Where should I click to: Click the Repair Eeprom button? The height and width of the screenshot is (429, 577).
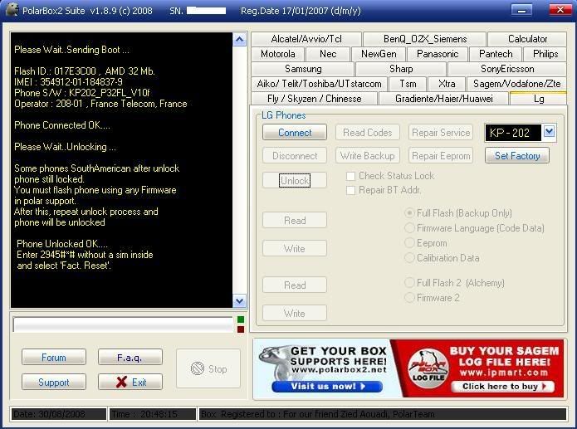tap(441, 156)
